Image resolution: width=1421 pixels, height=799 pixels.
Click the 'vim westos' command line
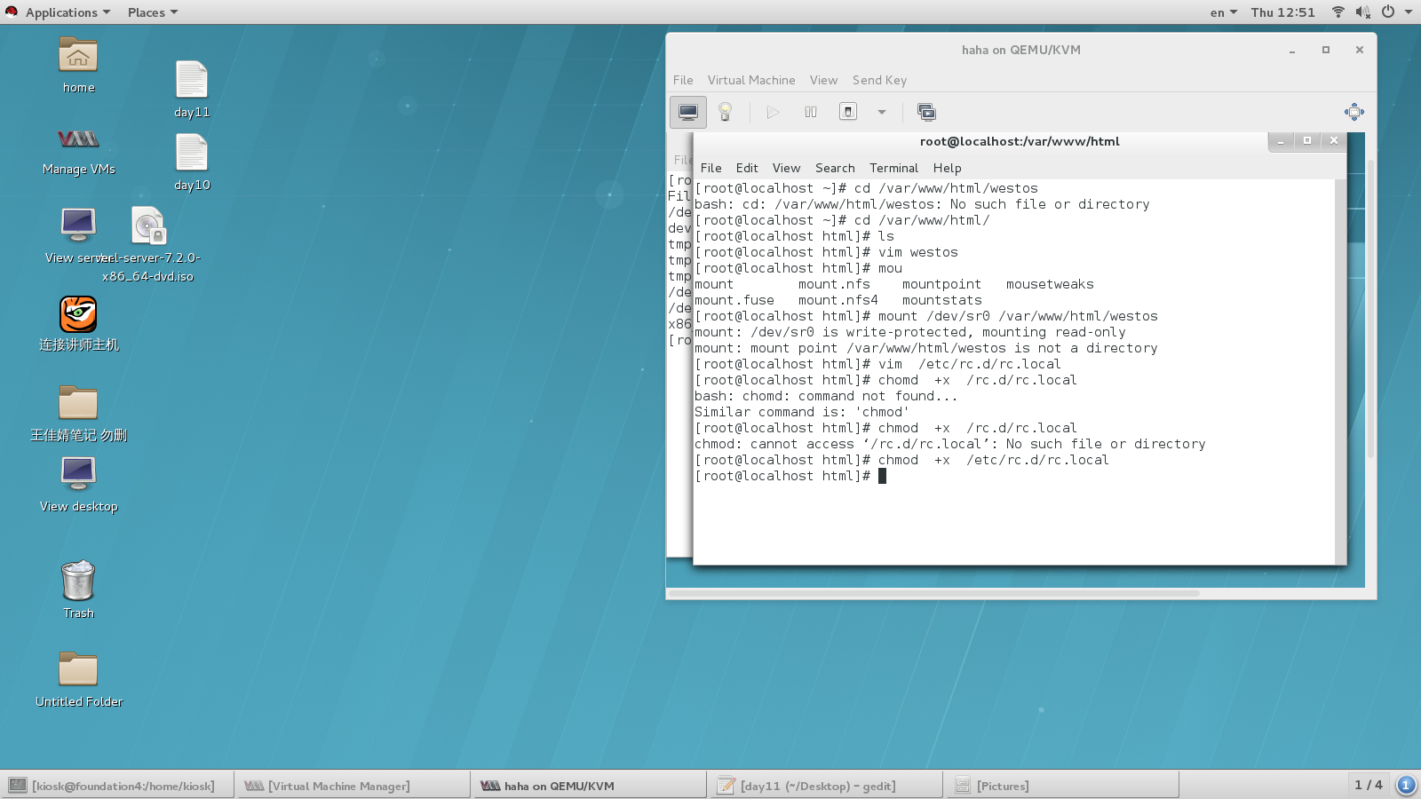point(826,252)
